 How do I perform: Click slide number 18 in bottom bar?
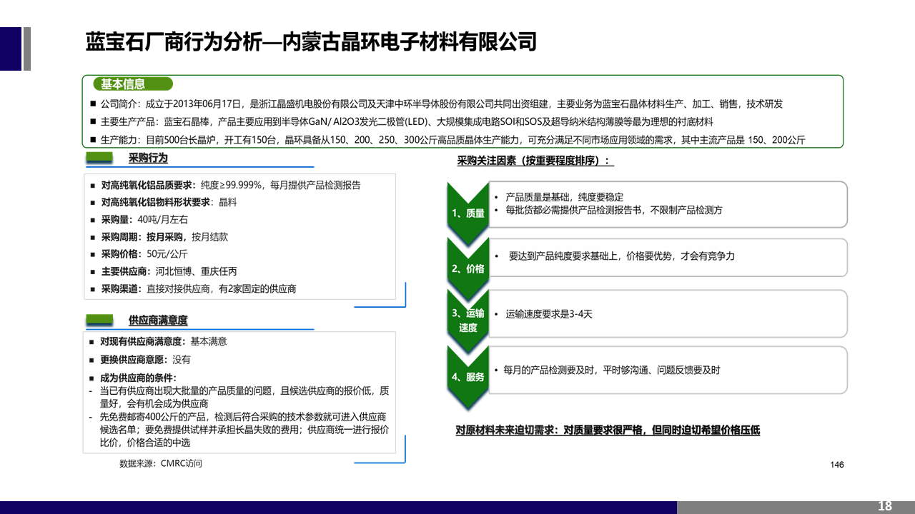tap(885, 506)
